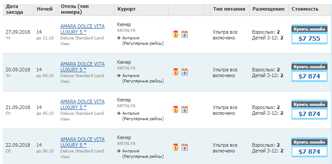Open flight calendar icon in 22.09.2018 row
This screenshot has height=164, width=332.
coord(184,147)
